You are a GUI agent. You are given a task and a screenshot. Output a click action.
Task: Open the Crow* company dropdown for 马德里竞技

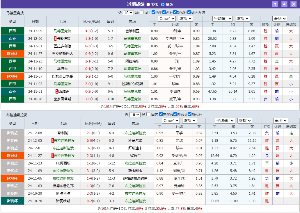[x=167, y=18]
